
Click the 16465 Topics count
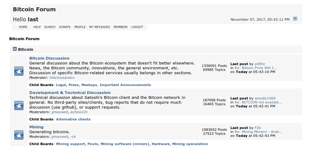(214, 104)
